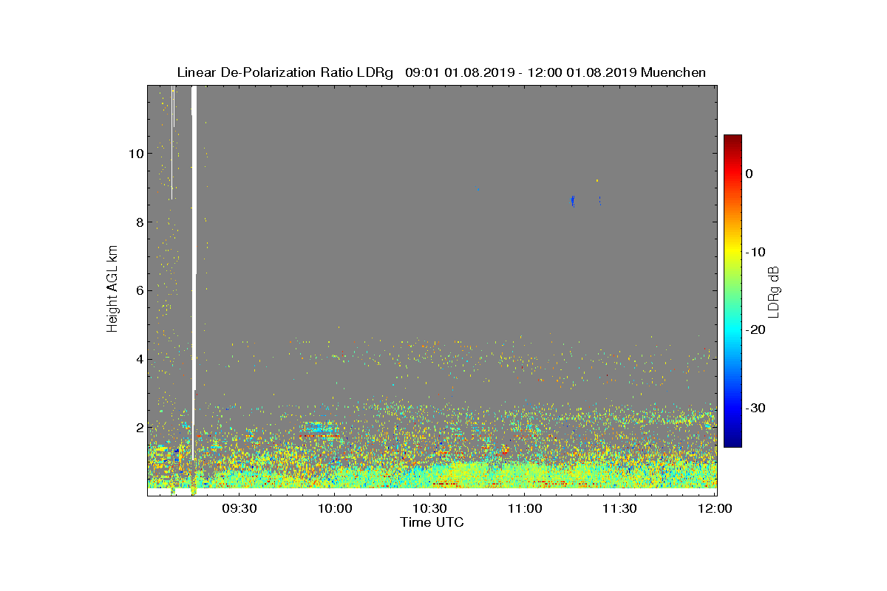
Task: Click the colorbar tick label 0
Action: coord(749,174)
